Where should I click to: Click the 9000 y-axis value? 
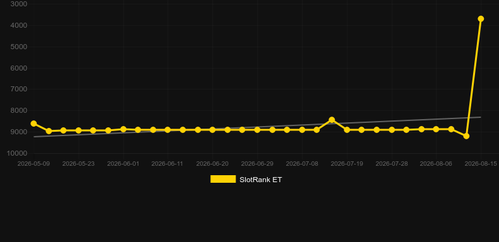[19, 132]
